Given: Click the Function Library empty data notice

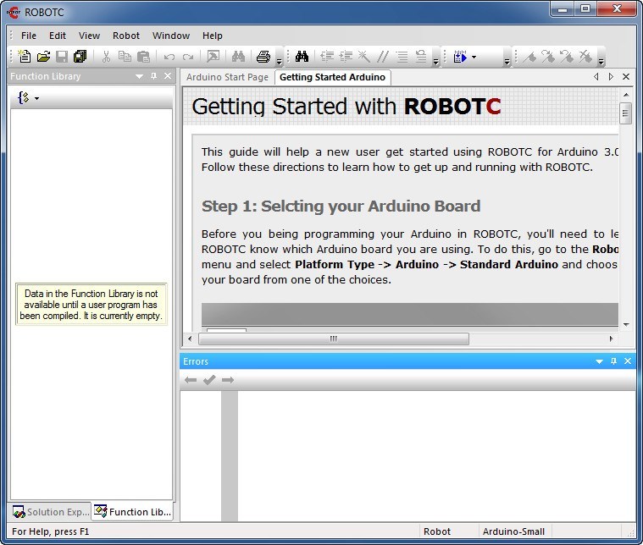Looking at the screenshot, I should (91, 305).
